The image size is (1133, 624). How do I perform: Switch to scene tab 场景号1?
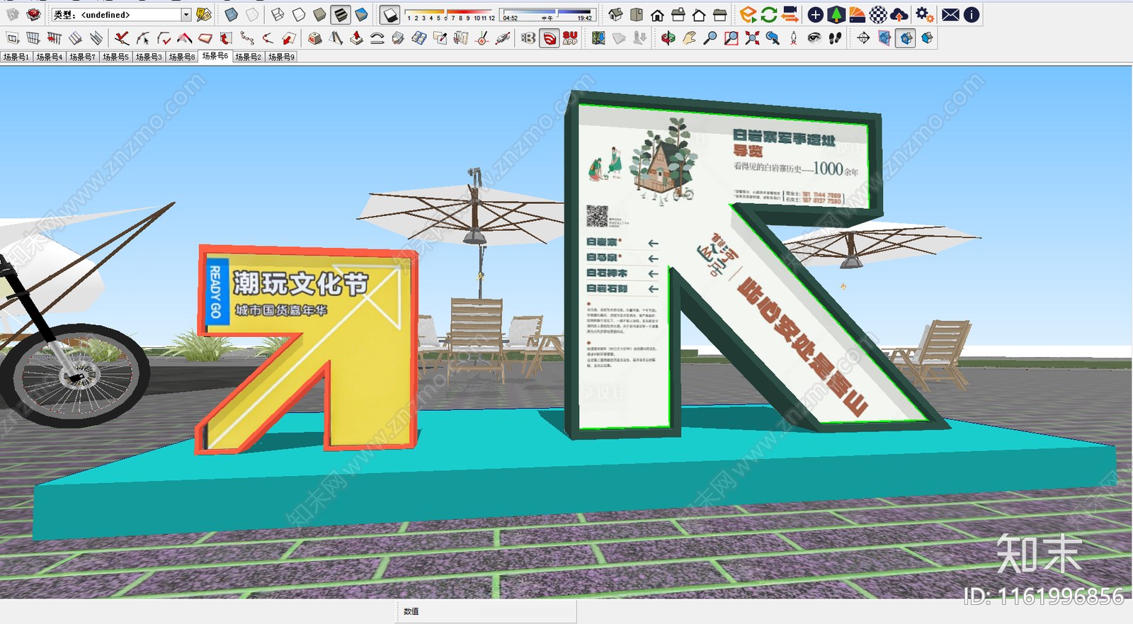pyautogui.click(x=16, y=57)
